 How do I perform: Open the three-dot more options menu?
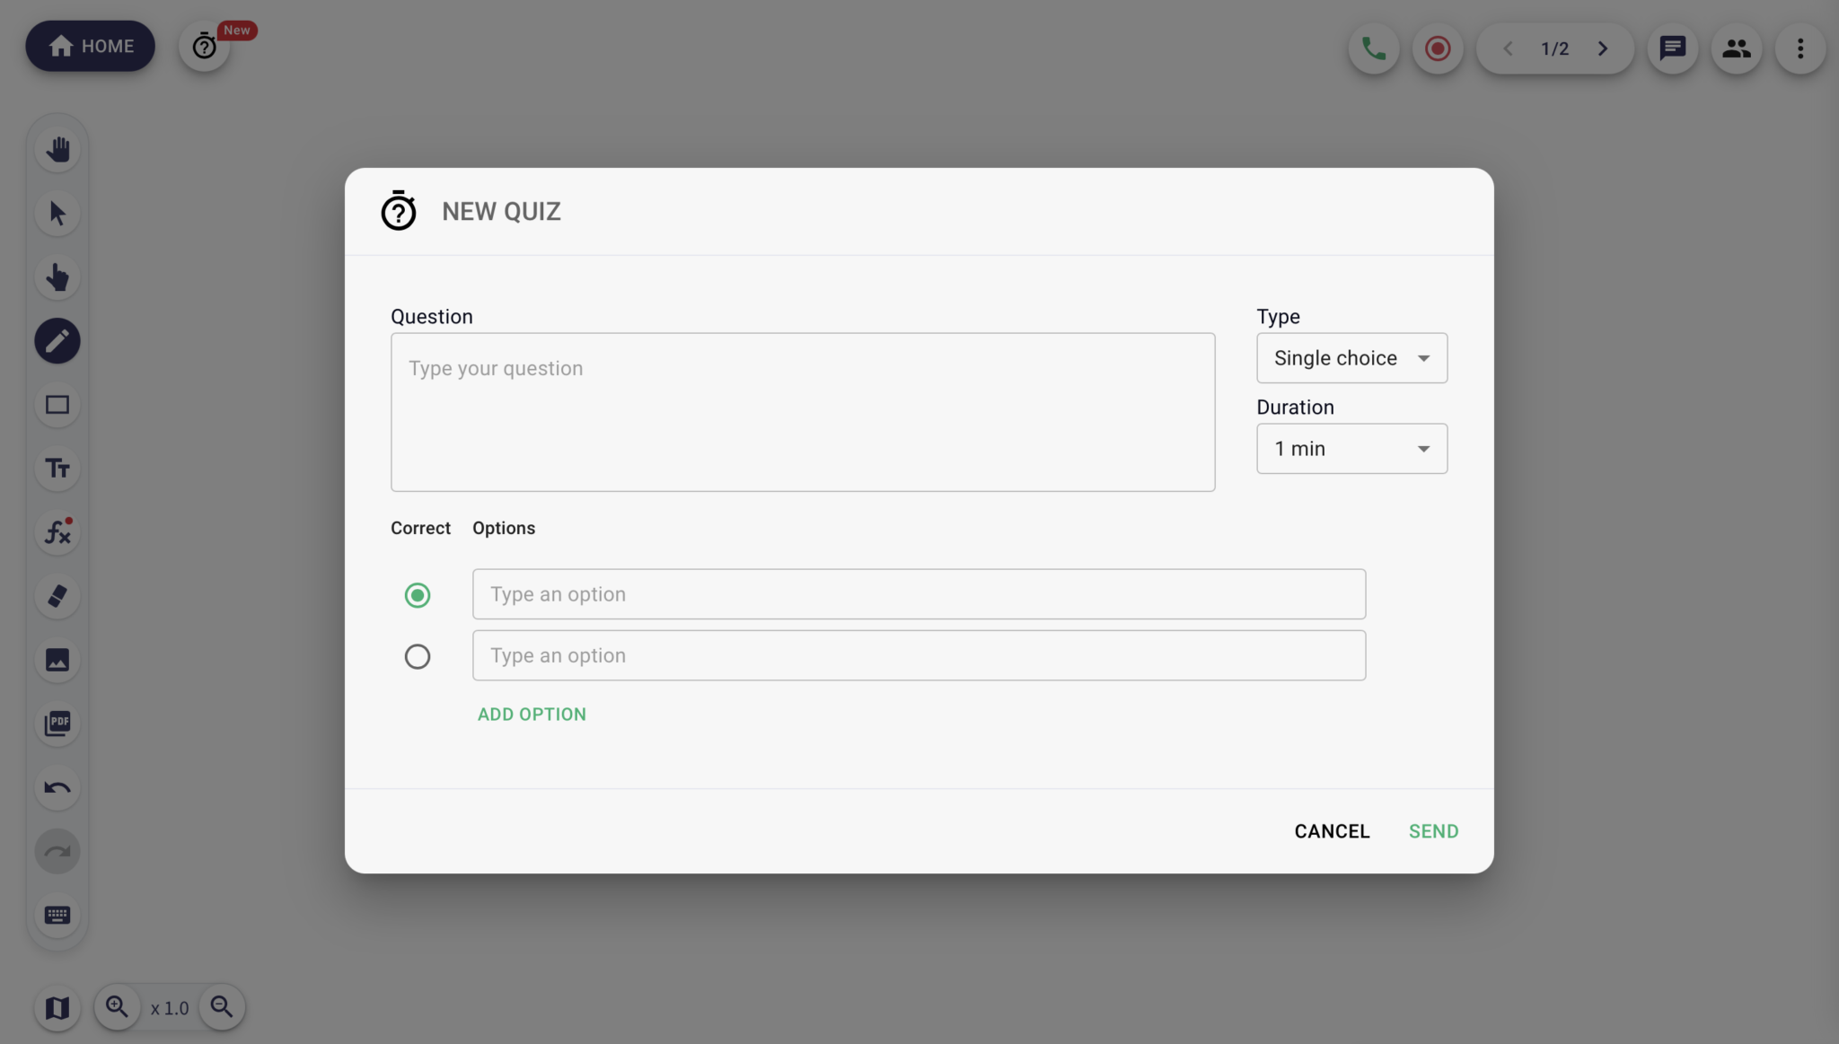[1799, 48]
